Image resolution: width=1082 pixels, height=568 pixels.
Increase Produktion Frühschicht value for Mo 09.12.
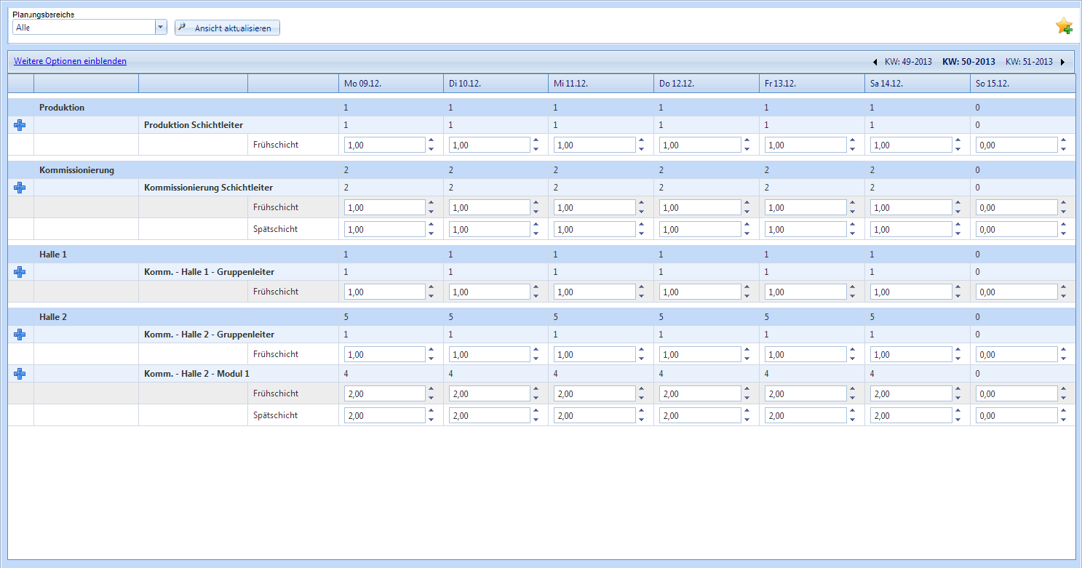pos(431,141)
